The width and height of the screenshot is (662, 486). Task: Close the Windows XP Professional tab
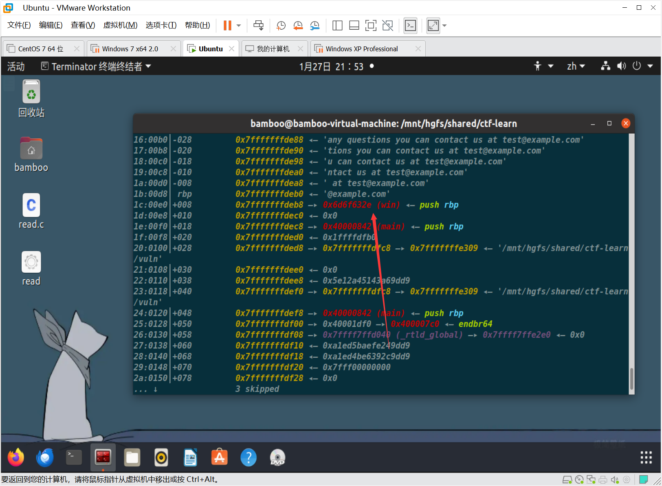(418, 49)
